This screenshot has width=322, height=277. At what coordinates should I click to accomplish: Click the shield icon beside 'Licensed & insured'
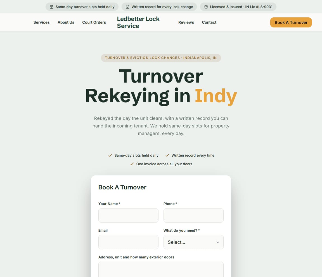(x=206, y=7)
